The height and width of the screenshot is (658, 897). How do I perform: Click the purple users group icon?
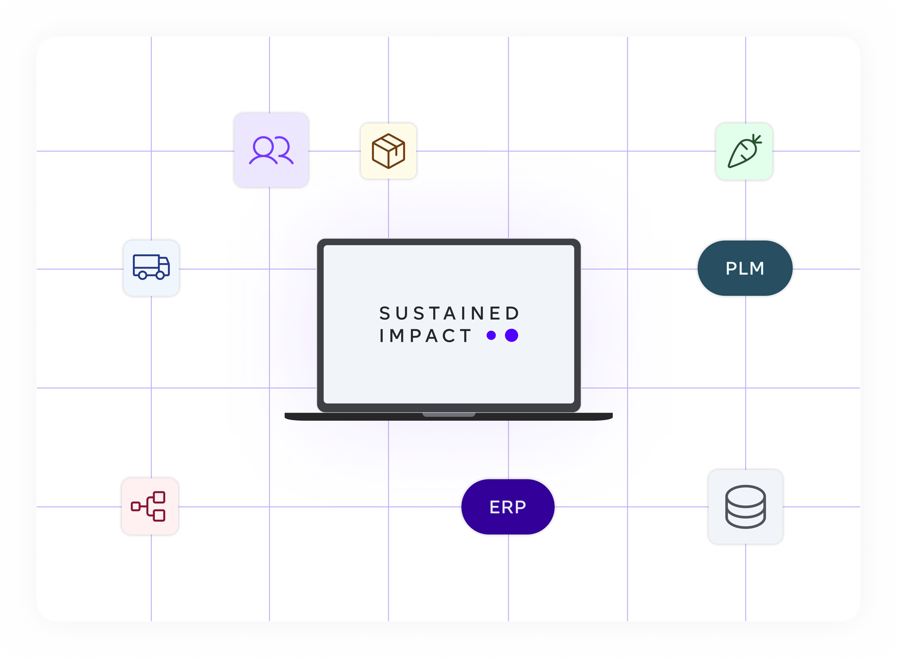pos(271,150)
